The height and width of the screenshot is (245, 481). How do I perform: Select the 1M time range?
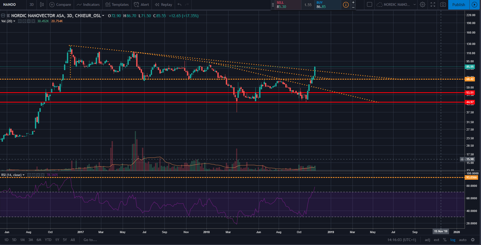pyautogui.click(x=22, y=240)
